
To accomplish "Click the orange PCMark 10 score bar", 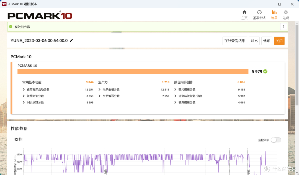I will click(x=133, y=71).
